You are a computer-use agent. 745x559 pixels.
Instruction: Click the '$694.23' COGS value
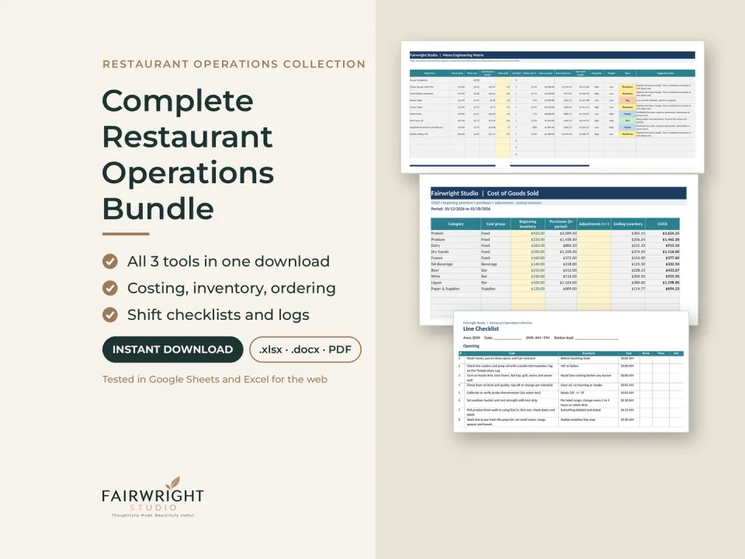point(663,289)
